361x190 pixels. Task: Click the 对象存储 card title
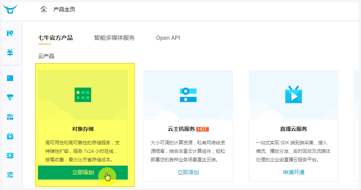[83, 129]
